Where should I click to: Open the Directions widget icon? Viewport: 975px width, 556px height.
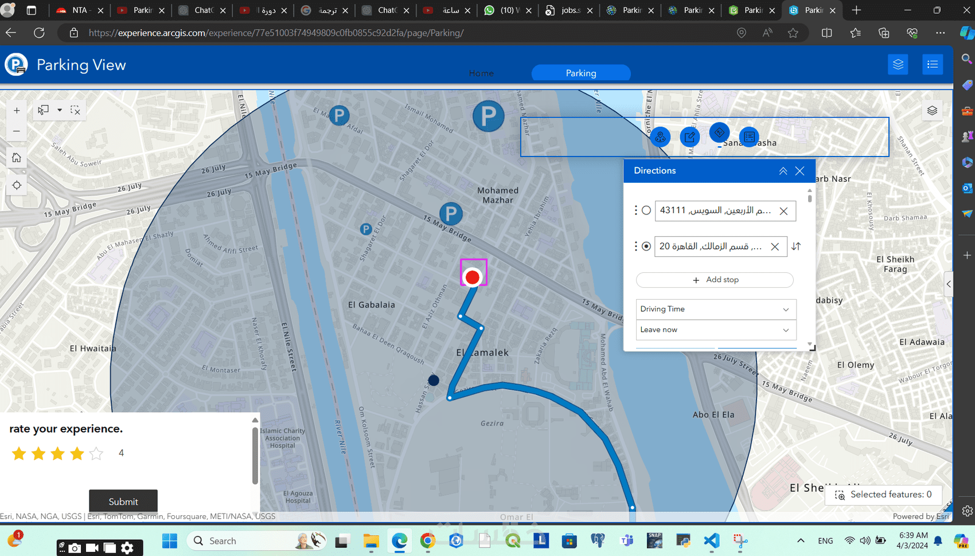coord(719,132)
